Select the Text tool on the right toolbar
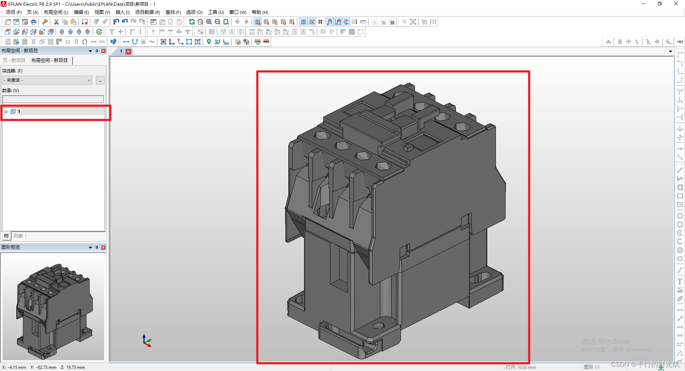This screenshot has width=685, height=371. (680, 281)
